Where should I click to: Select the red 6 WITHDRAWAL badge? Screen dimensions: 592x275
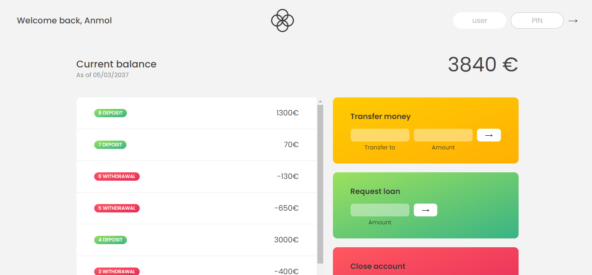tap(117, 176)
